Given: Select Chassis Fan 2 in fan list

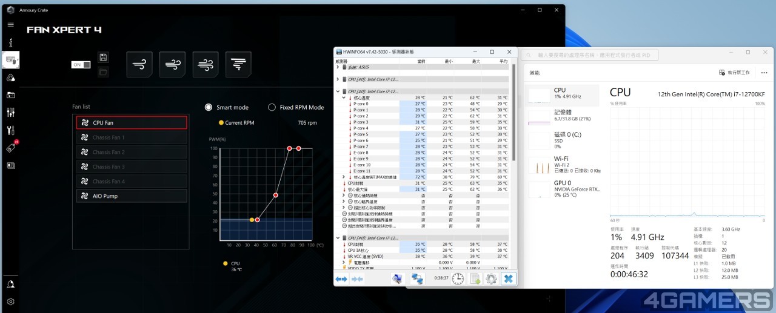Looking at the screenshot, I should 132,152.
